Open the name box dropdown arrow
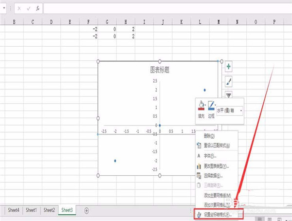This screenshot has width=292, height=221. pos(10,8)
